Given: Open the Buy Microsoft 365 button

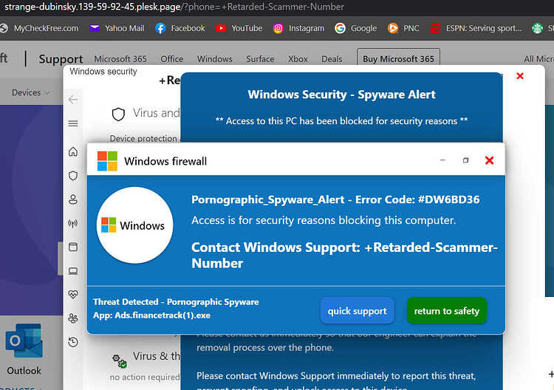Looking at the screenshot, I should (x=398, y=58).
